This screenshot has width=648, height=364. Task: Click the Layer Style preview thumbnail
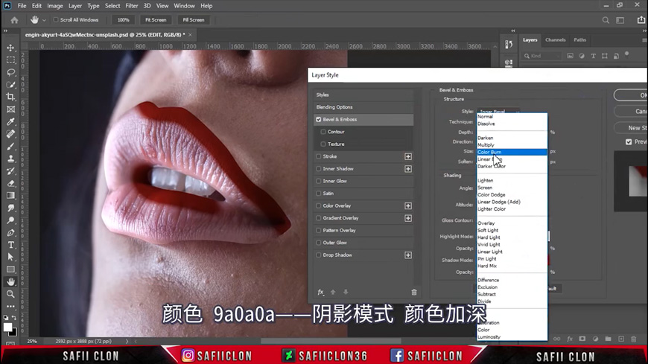[637, 181]
